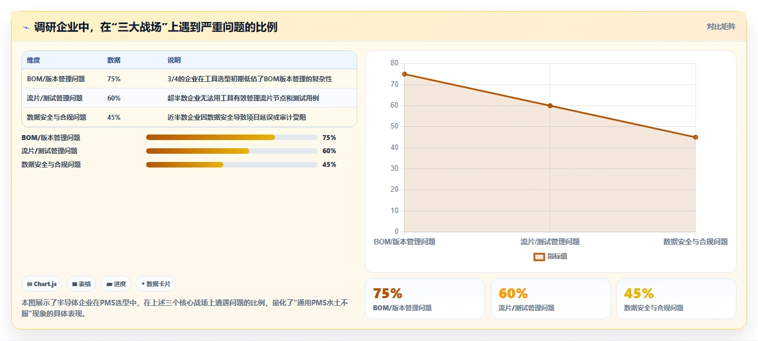Click the y-axis value 0

point(396,232)
